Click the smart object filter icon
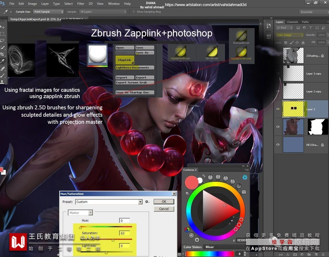The height and width of the screenshot is (257, 329). point(323,28)
